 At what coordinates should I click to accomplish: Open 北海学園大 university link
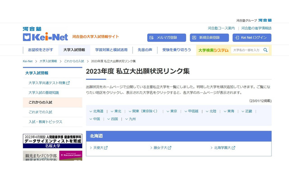coord(223,148)
